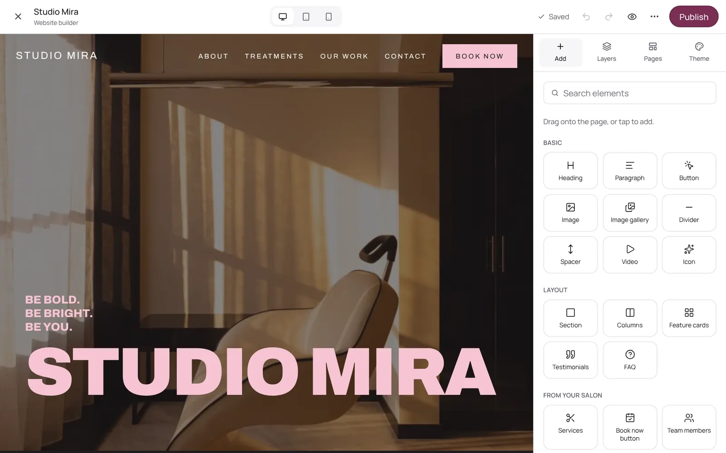
Task: Add an Icon element
Action: point(689,255)
